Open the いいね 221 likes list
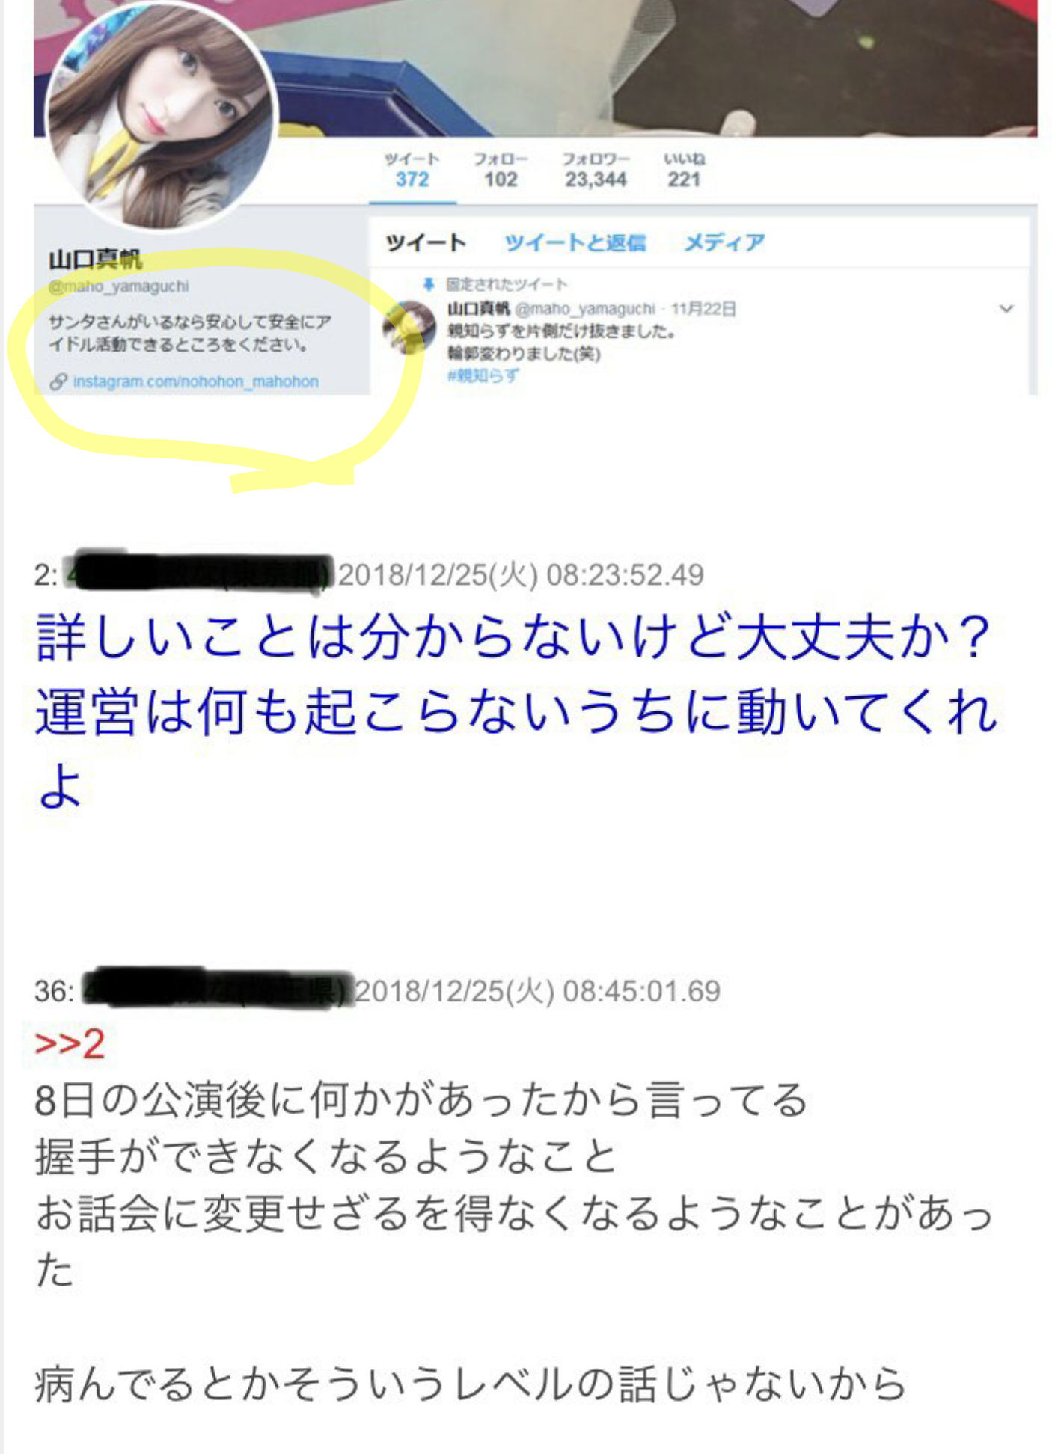Image resolution: width=1052 pixels, height=1454 pixels. click(684, 170)
